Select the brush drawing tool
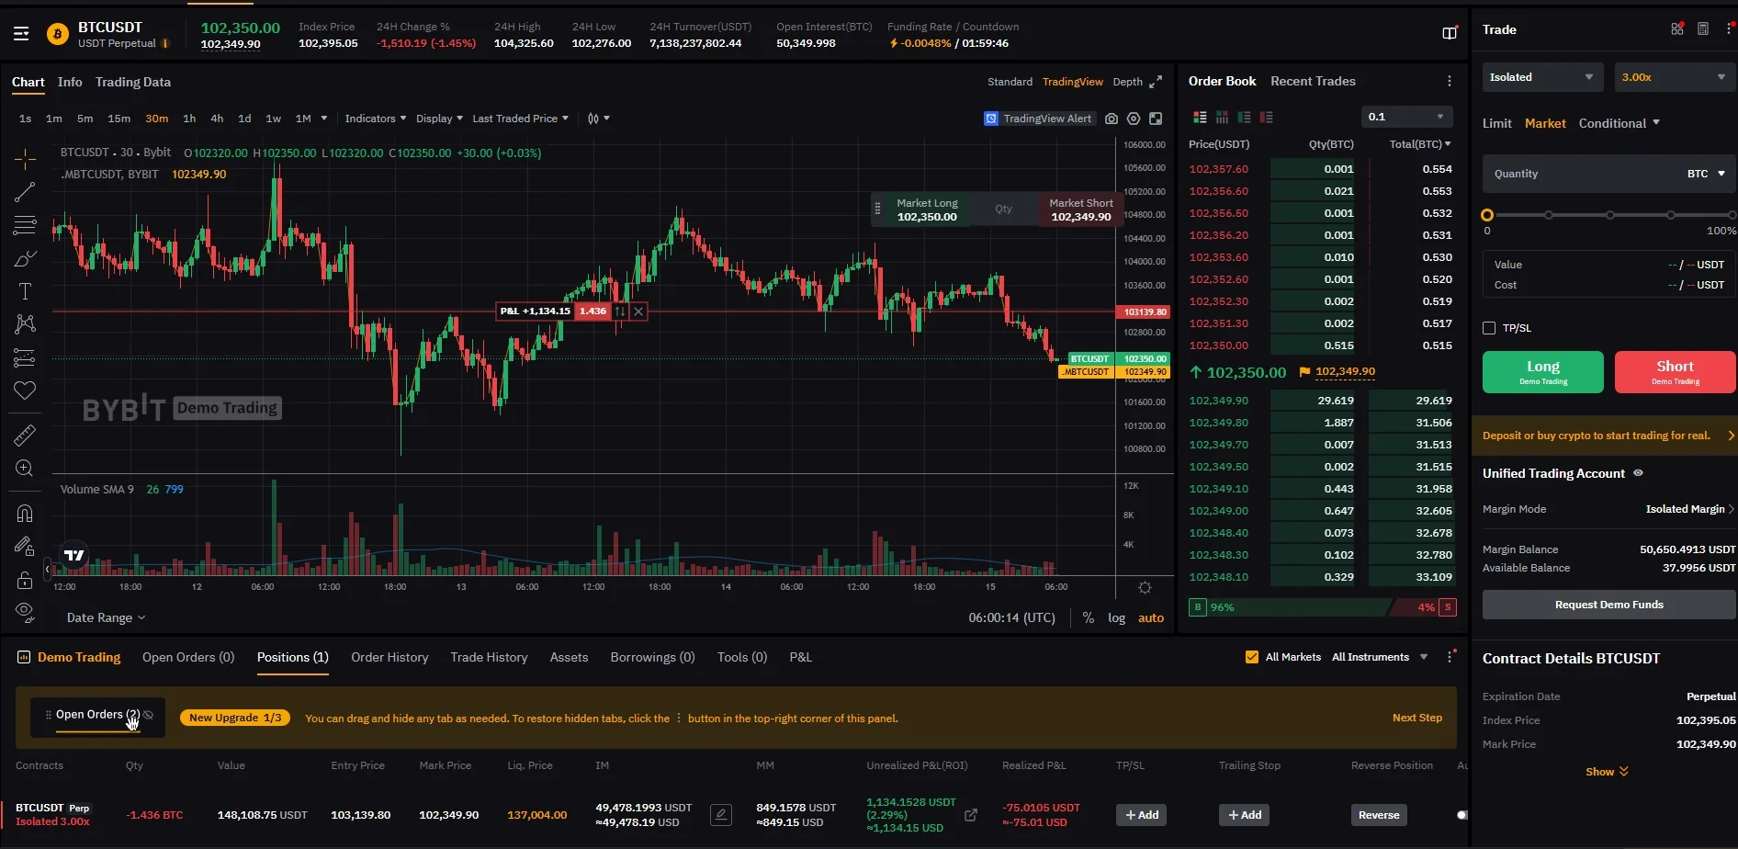Screen dimensions: 1738x849 (x=25, y=259)
